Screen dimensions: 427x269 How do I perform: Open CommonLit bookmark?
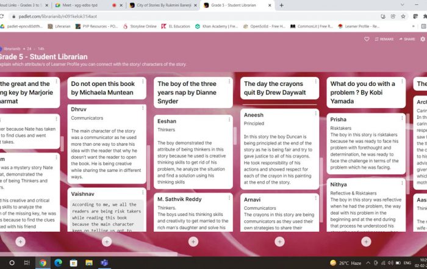(x=312, y=26)
